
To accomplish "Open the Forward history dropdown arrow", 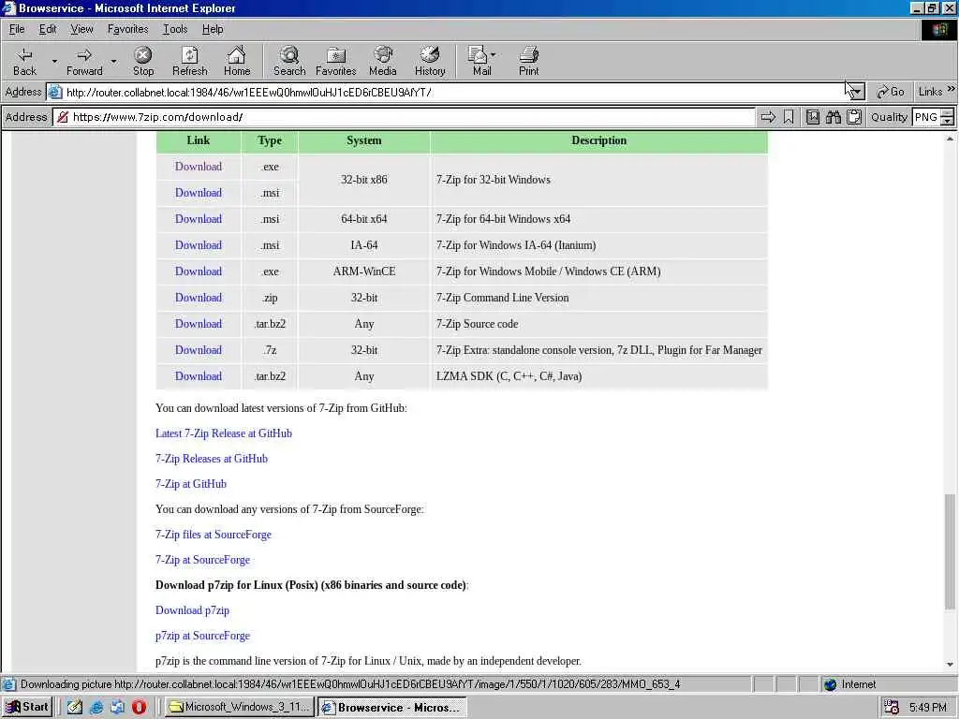I will coord(113,61).
